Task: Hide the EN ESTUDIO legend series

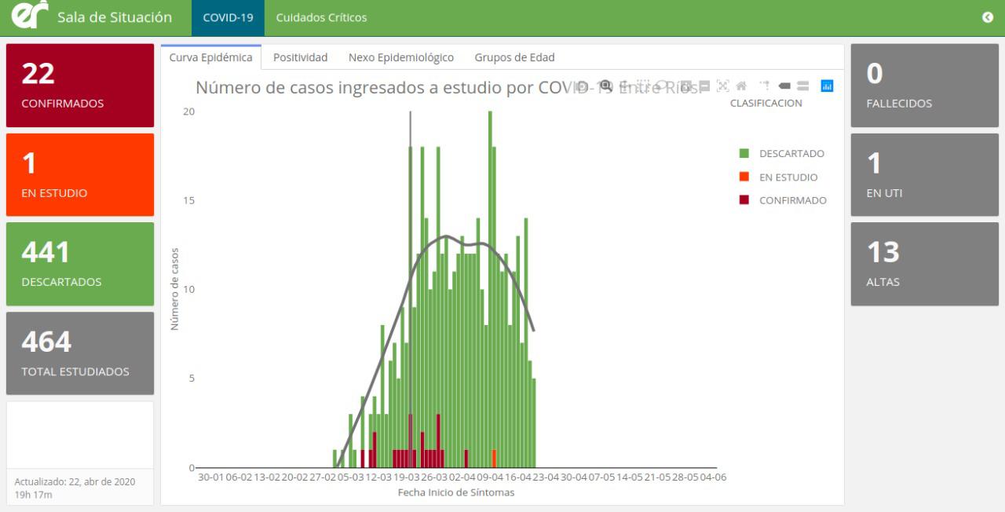Action: coord(788,177)
